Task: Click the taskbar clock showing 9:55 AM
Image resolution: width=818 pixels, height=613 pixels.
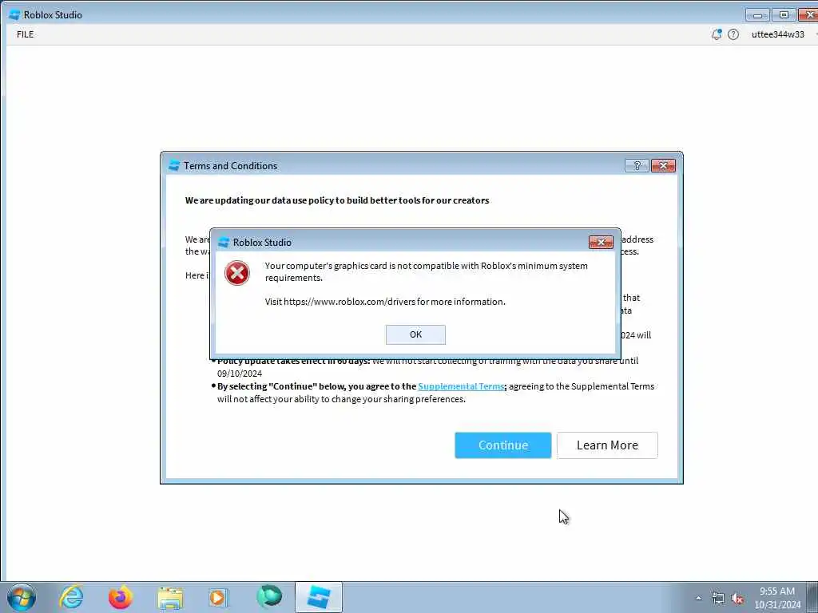Action: [777, 598]
